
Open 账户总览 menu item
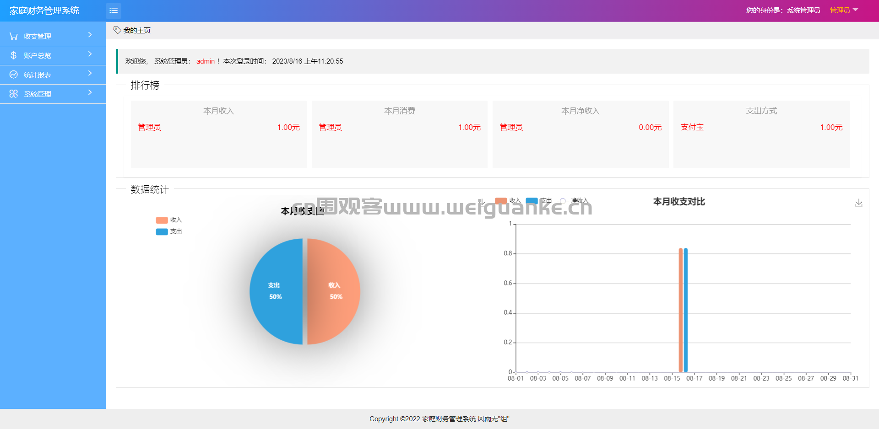tap(53, 55)
